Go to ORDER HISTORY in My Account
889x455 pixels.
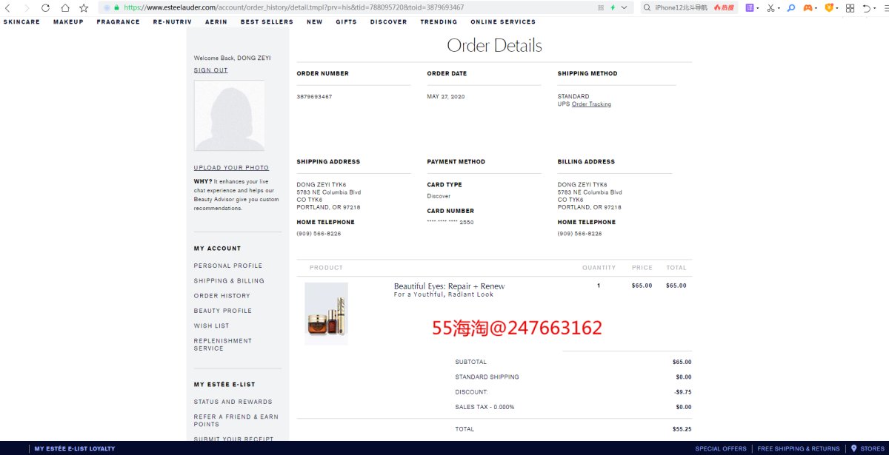[x=222, y=296]
